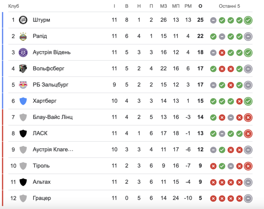The width and height of the screenshot is (264, 209).
Task: Click the РБ Зальцбург club crest icon
Action: click(x=23, y=85)
